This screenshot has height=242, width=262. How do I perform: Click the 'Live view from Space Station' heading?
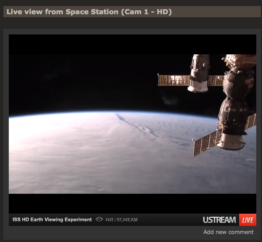(x=89, y=12)
